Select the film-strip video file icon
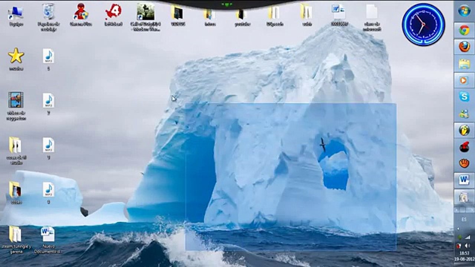 [x=16, y=106]
